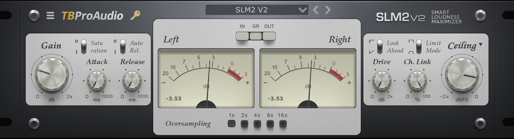This screenshot has width=514, height=139.
Task: Flip the Look Ahead switch
Action: pos(380,47)
